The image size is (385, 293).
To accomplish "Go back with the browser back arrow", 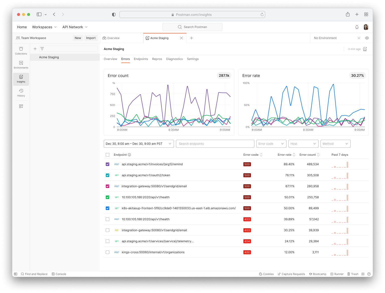I will point(54,14).
